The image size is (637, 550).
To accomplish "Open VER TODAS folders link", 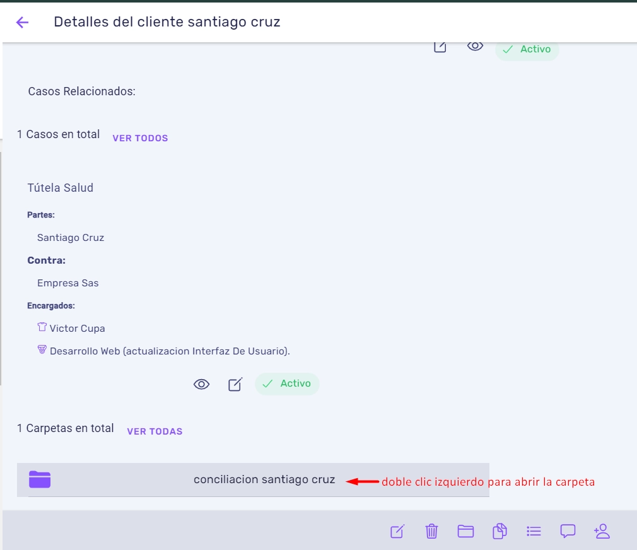I will [155, 431].
